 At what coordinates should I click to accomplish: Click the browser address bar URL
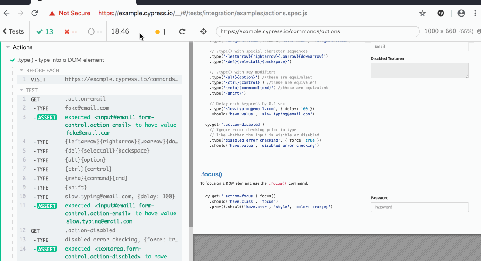pos(203,13)
